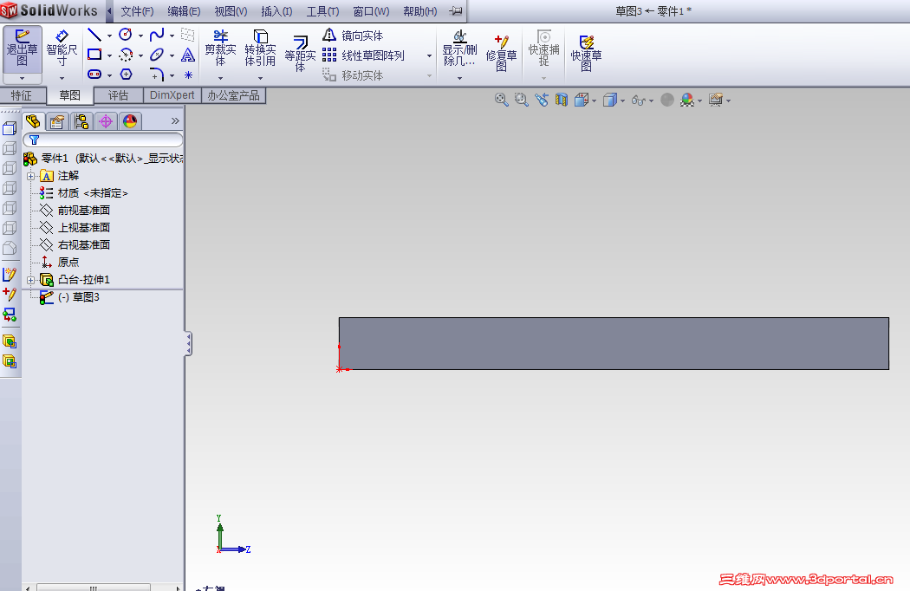The height and width of the screenshot is (591, 910).
Task: Switch to the 特征 (Features) tab
Action: [x=22, y=95]
